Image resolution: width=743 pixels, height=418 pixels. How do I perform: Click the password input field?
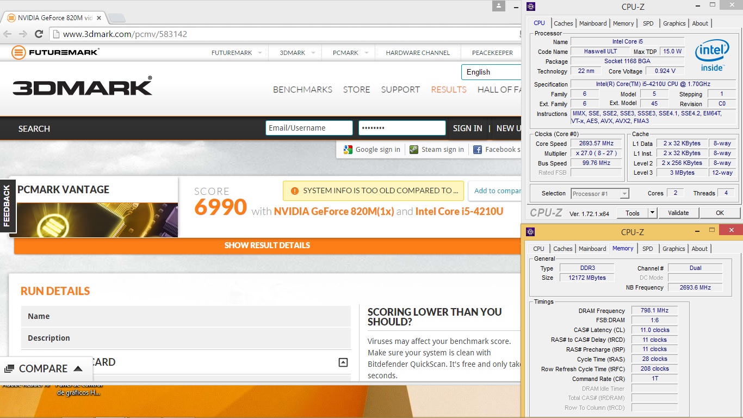tap(402, 128)
